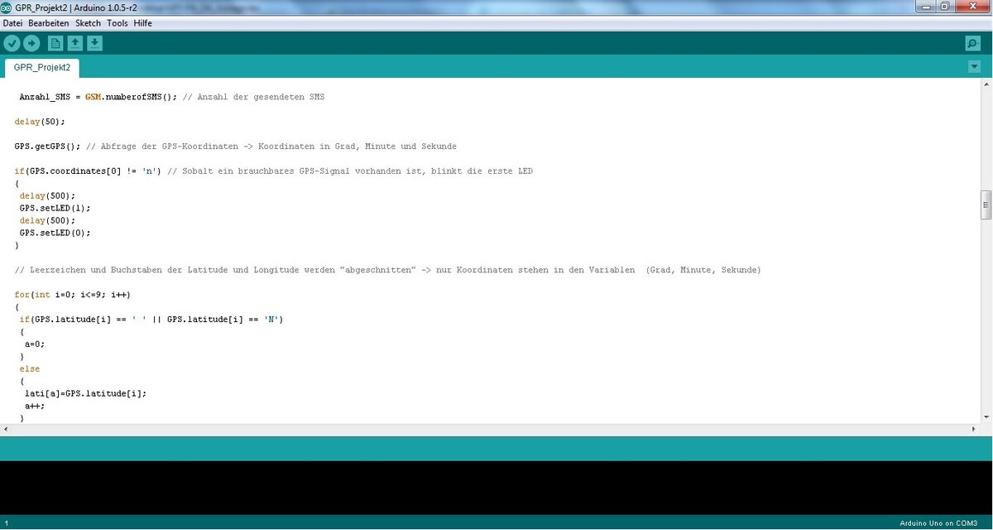Click the vertical scrollbar thumb
993x530 pixels.
(986, 205)
